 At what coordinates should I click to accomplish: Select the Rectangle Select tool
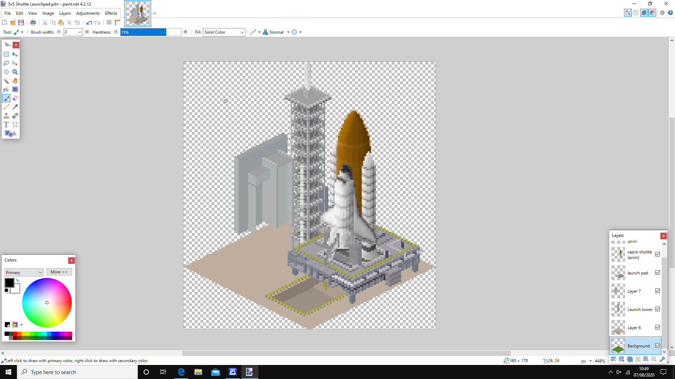pos(6,54)
